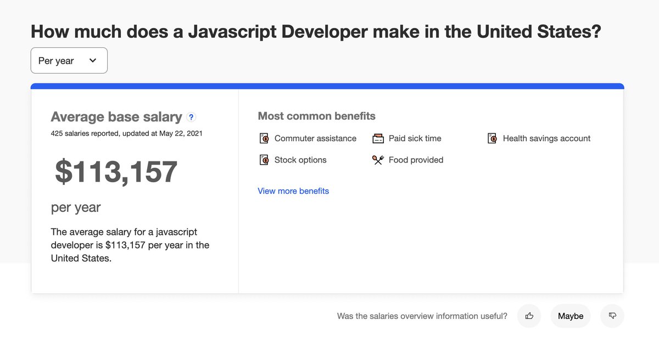Open View more benefits

293,190
